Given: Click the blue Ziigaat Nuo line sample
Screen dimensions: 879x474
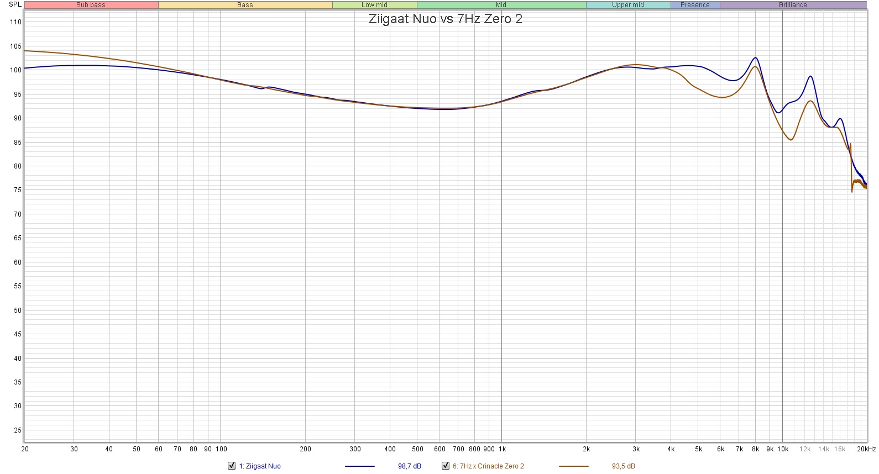Looking at the screenshot, I should click(x=359, y=466).
